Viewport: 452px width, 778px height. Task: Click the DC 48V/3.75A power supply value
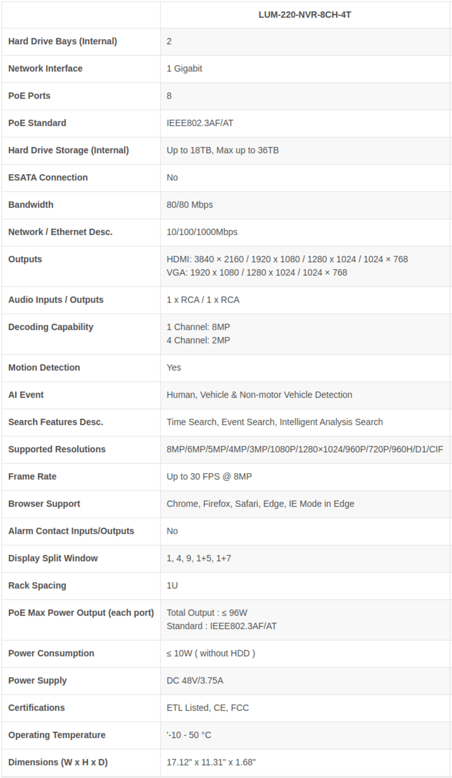[x=195, y=680]
